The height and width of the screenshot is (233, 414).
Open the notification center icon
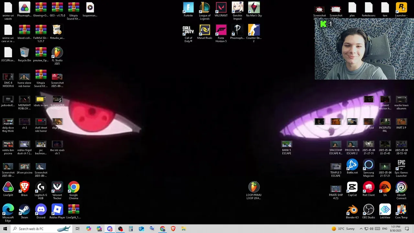407,229
